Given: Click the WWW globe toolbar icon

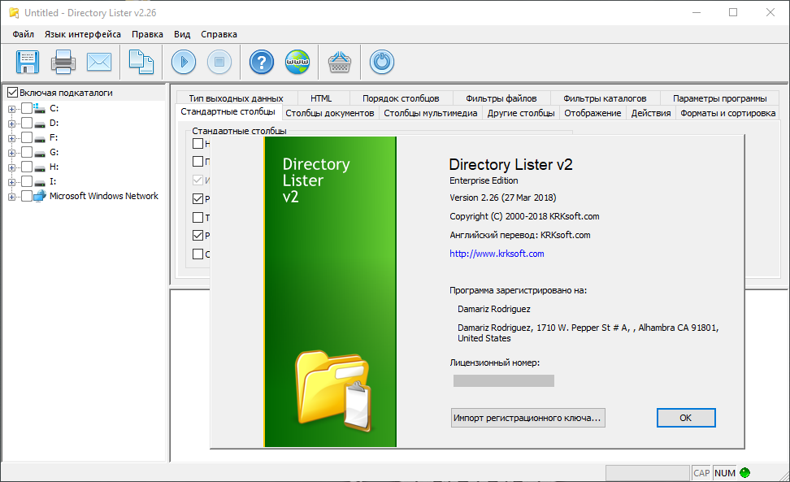Looking at the screenshot, I should pyautogui.click(x=297, y=62).
